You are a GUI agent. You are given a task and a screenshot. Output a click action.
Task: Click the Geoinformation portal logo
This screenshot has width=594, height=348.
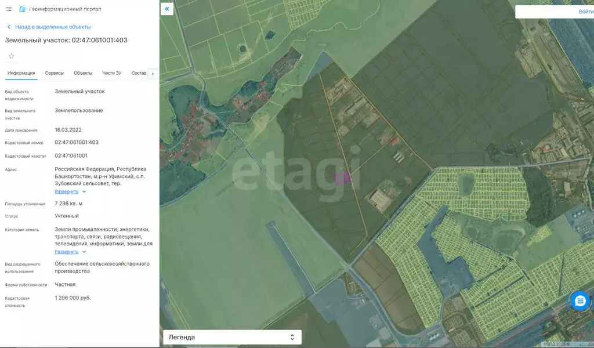click(x=23, y=9)
